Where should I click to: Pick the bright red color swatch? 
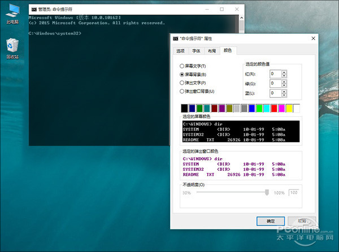[x=274, y=108]
